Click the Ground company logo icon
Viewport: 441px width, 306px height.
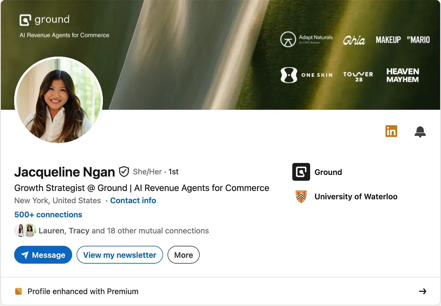301,172
